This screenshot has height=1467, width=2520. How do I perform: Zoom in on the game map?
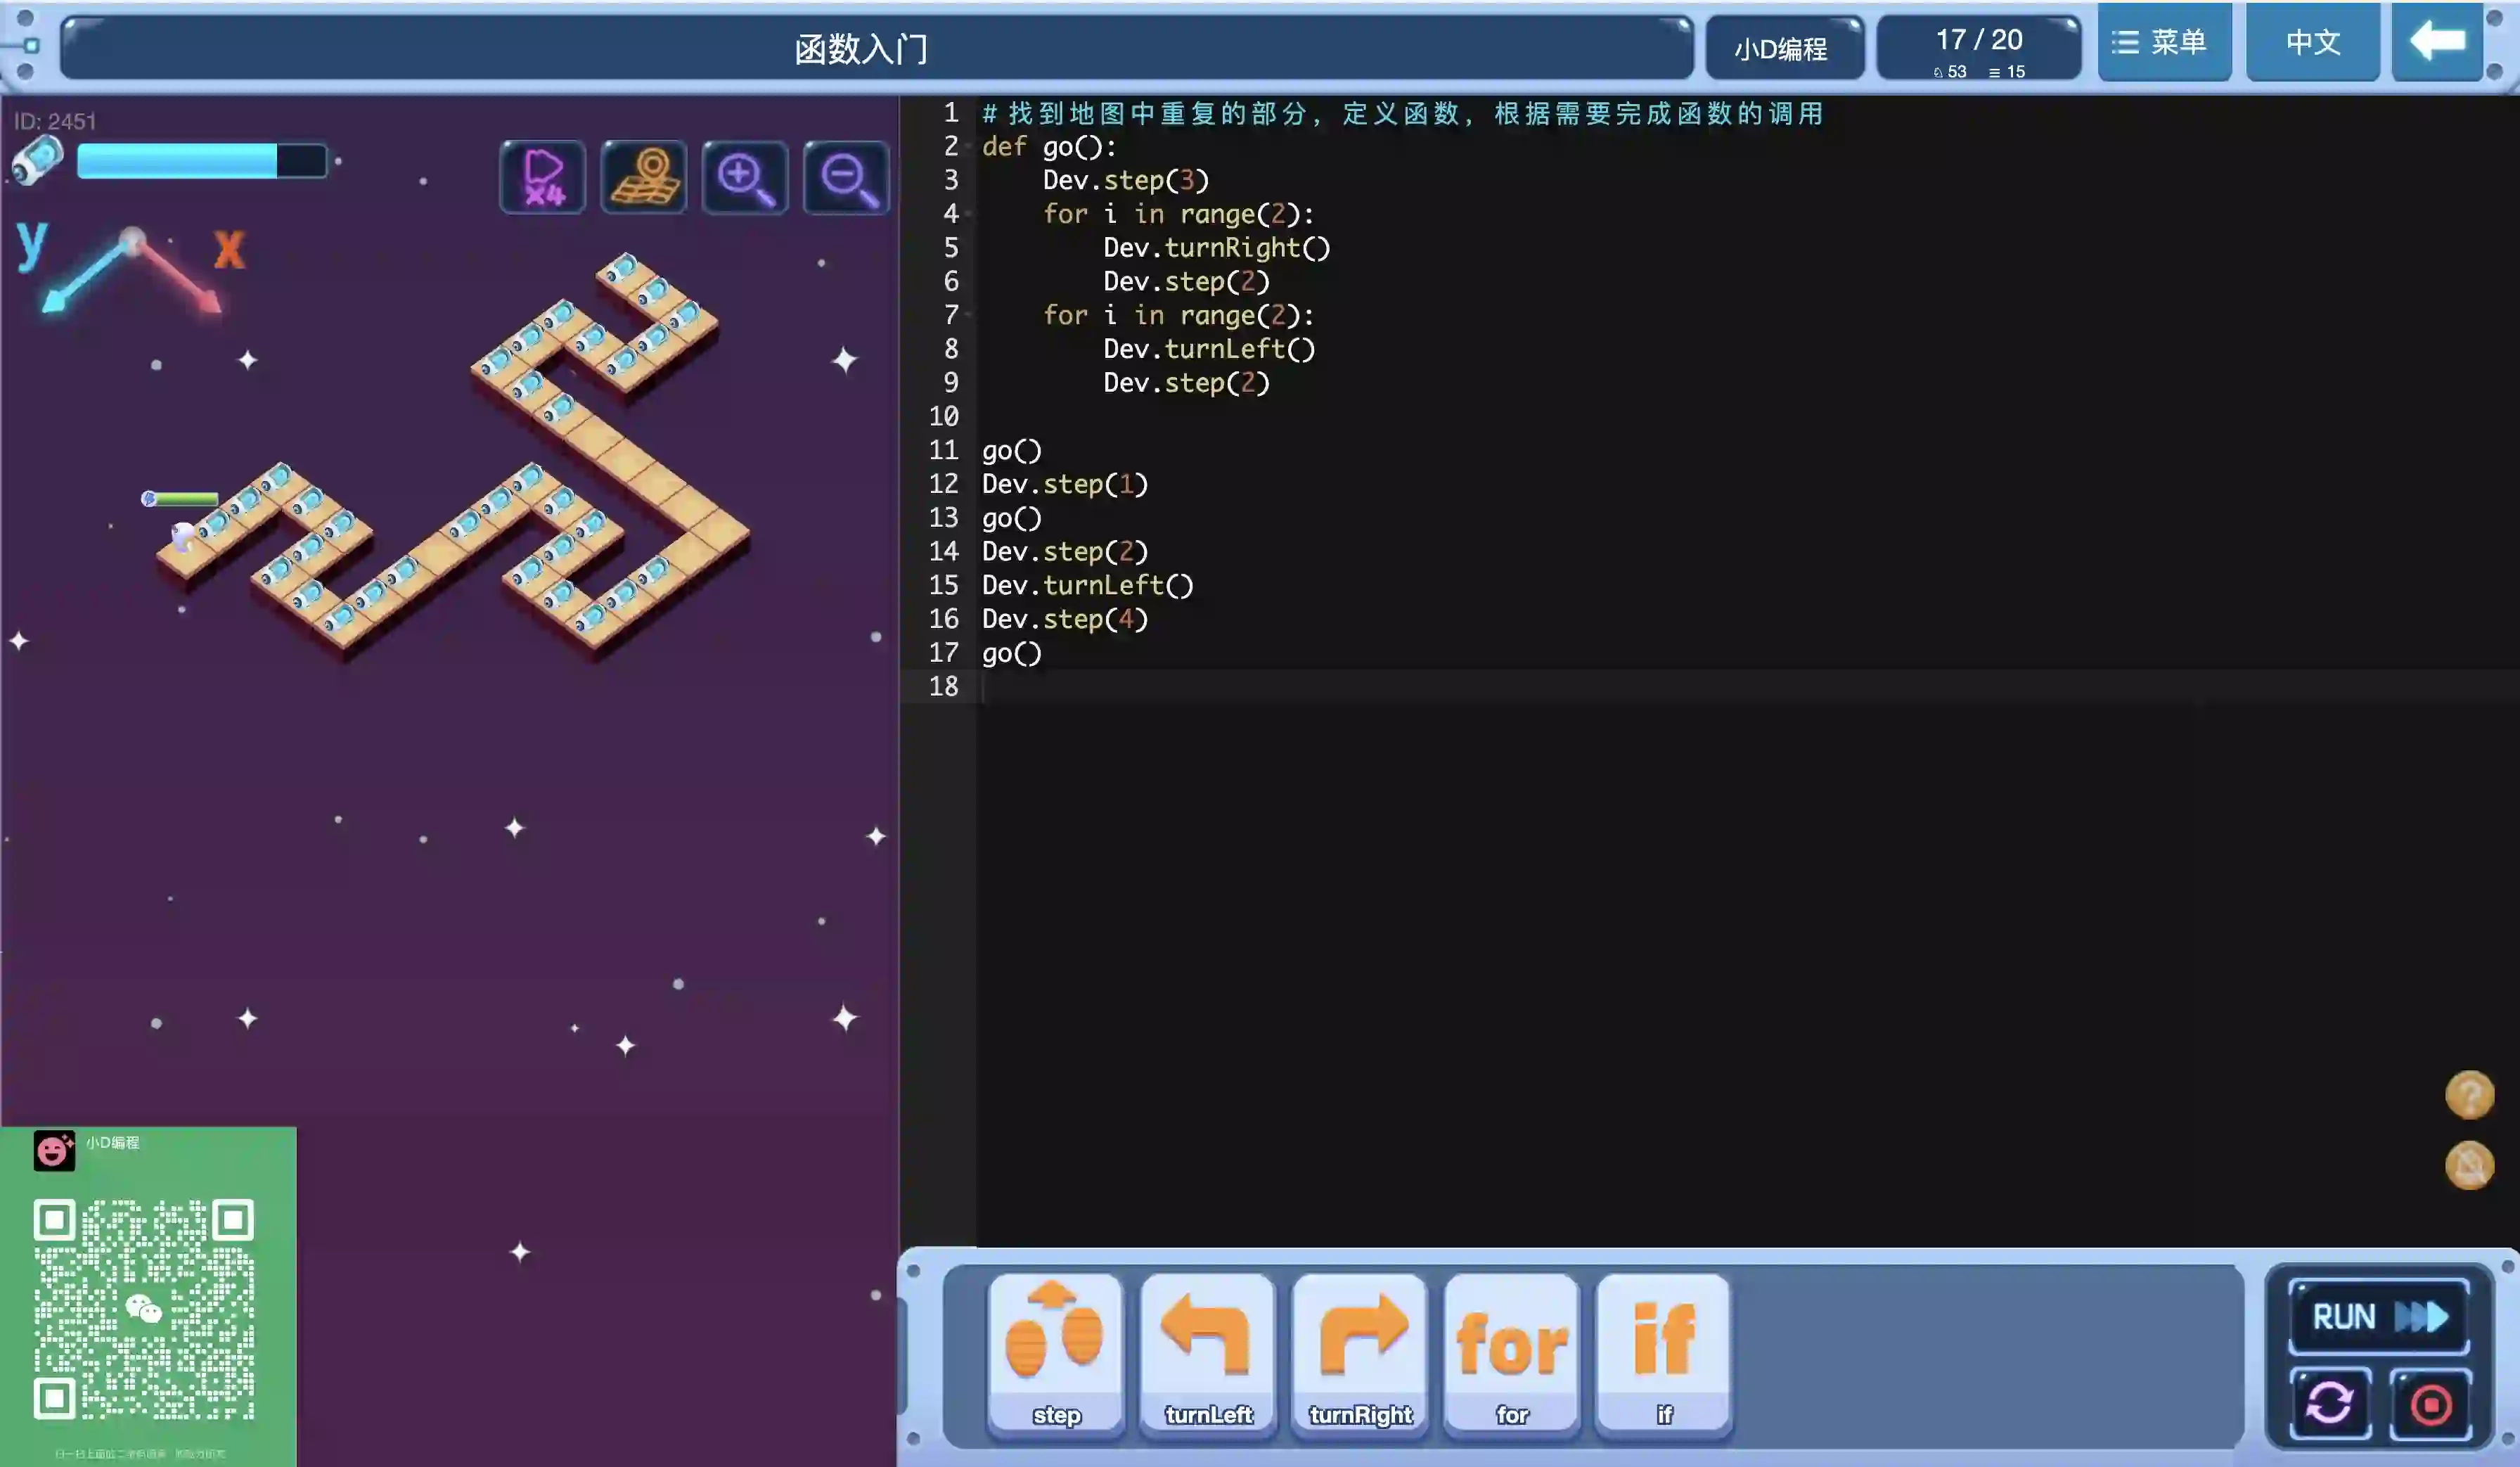[x=745, y=178]
